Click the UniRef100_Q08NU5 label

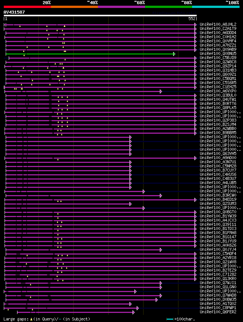coord(218,53)
